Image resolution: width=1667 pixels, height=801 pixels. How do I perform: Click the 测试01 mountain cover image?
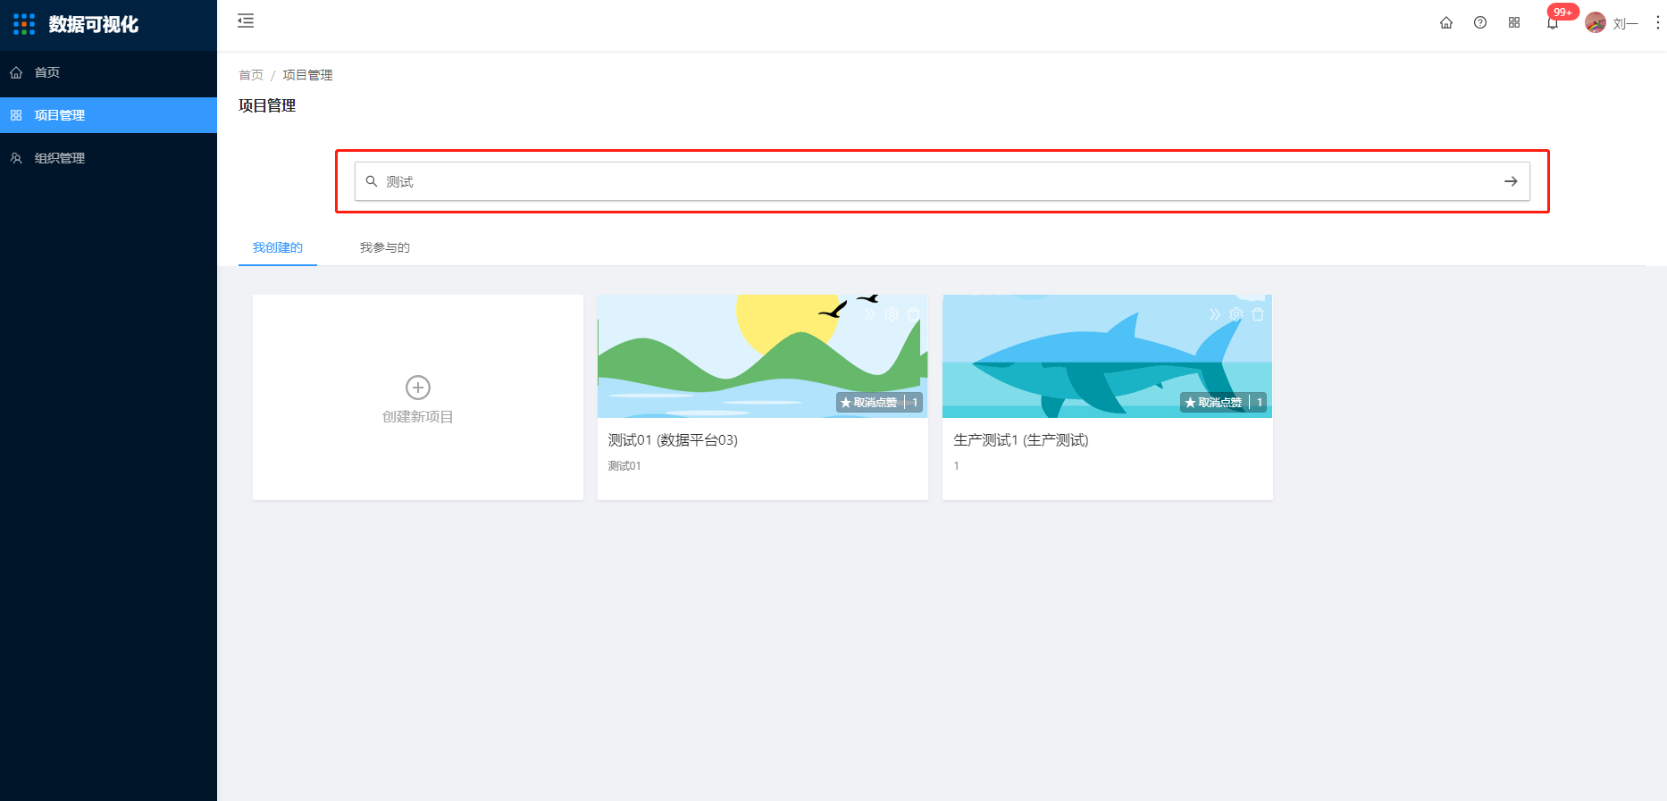763,356
